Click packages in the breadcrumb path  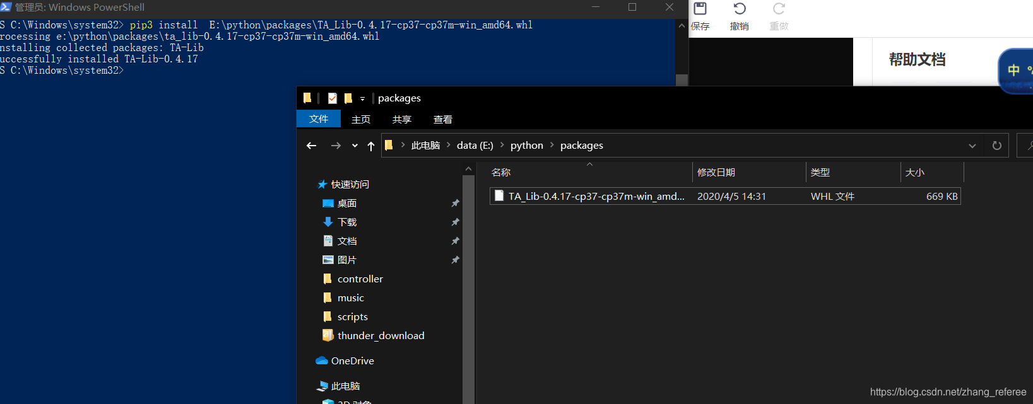[582, 146]
